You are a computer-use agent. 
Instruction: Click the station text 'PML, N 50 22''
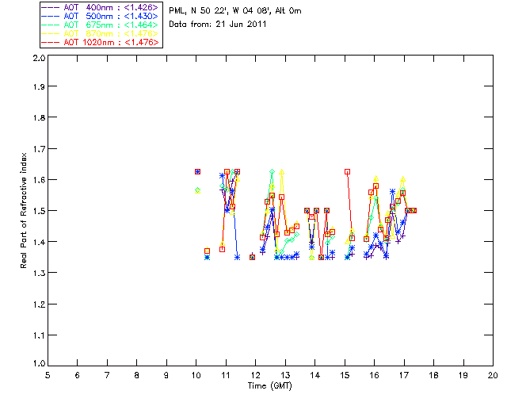pos(198,11)
